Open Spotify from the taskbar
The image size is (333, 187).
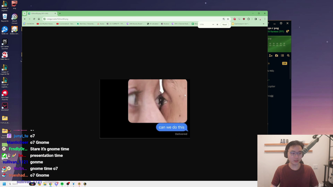click(x=62, y=184)
